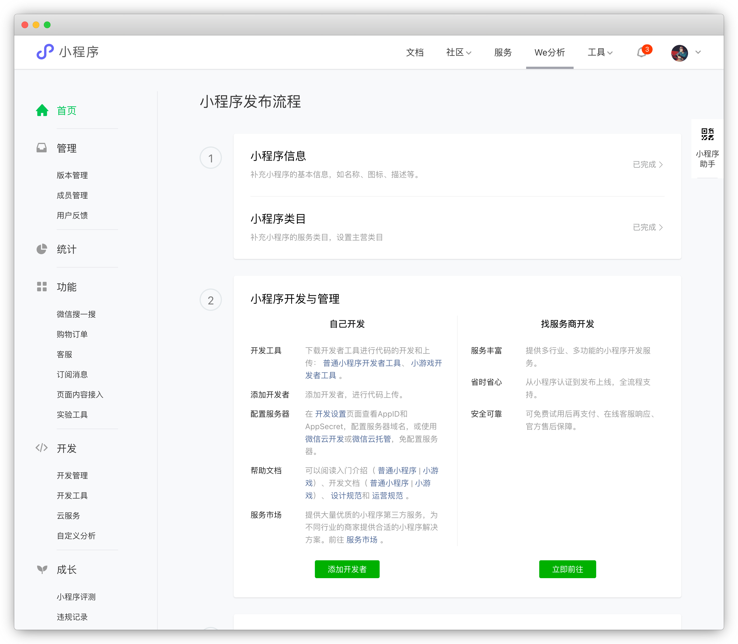Open 已完成 for 小程序类目

click(648, 227)
